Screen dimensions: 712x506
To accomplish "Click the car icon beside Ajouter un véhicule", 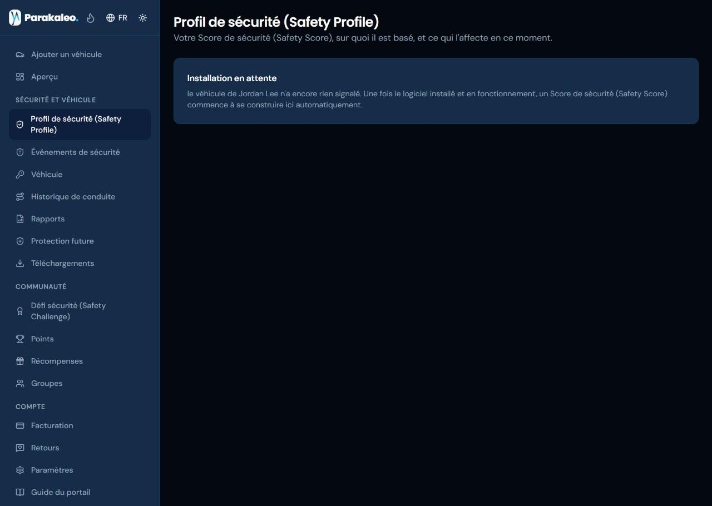I will 20,54.
